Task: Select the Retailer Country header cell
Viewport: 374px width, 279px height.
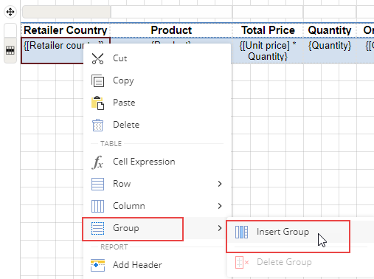Action: point(66,30)
